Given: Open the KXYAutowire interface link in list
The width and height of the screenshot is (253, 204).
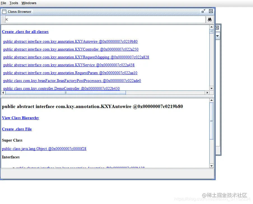Looking at the screenshot, I should click(70, 42).
